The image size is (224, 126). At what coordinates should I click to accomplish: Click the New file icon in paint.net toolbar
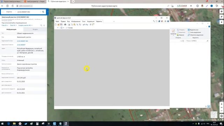[x=56, y=24]
